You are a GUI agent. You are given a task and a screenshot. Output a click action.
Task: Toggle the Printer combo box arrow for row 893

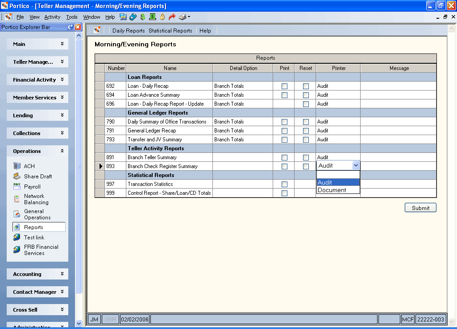[356, 165]
